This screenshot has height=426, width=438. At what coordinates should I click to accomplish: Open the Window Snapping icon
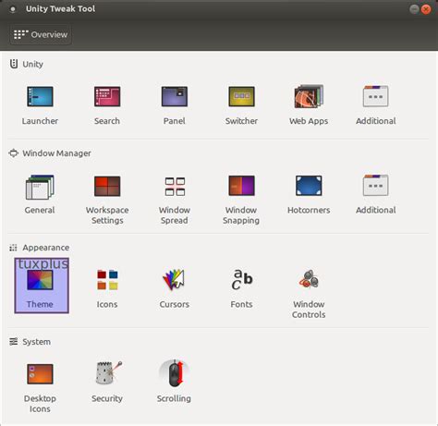click(x=241, y=186)
